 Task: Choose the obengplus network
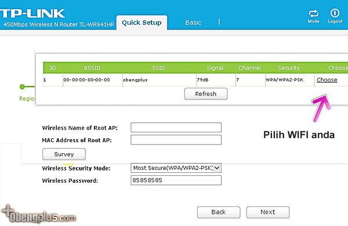(327, 80)
